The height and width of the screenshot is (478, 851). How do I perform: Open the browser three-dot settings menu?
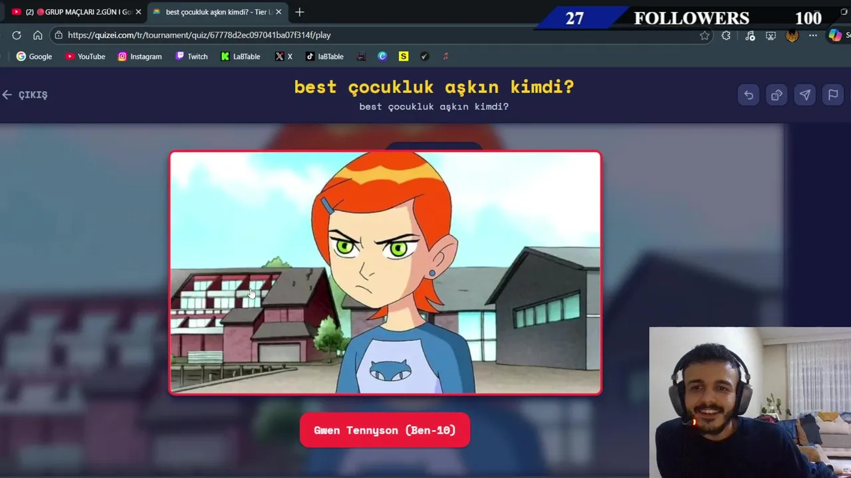click(x=813, y=36)
